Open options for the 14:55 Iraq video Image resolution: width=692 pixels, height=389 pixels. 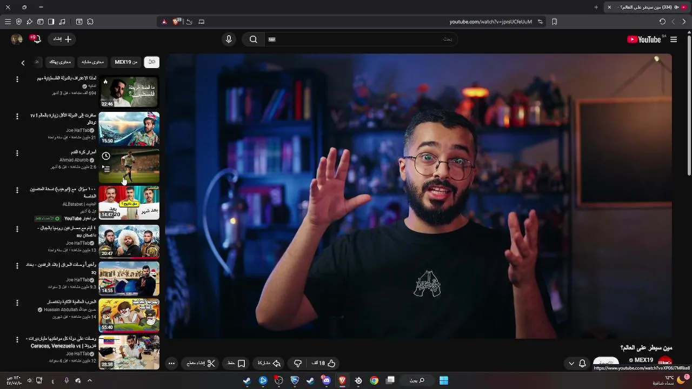click(17, 266)
